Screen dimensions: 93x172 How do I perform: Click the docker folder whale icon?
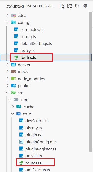pyautogui.click(x=14, y=65)
